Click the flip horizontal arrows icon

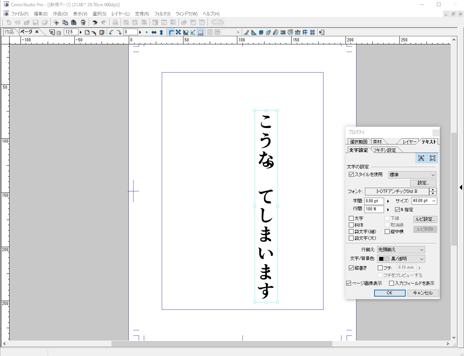pyautogui.click(x=154, y=32)
